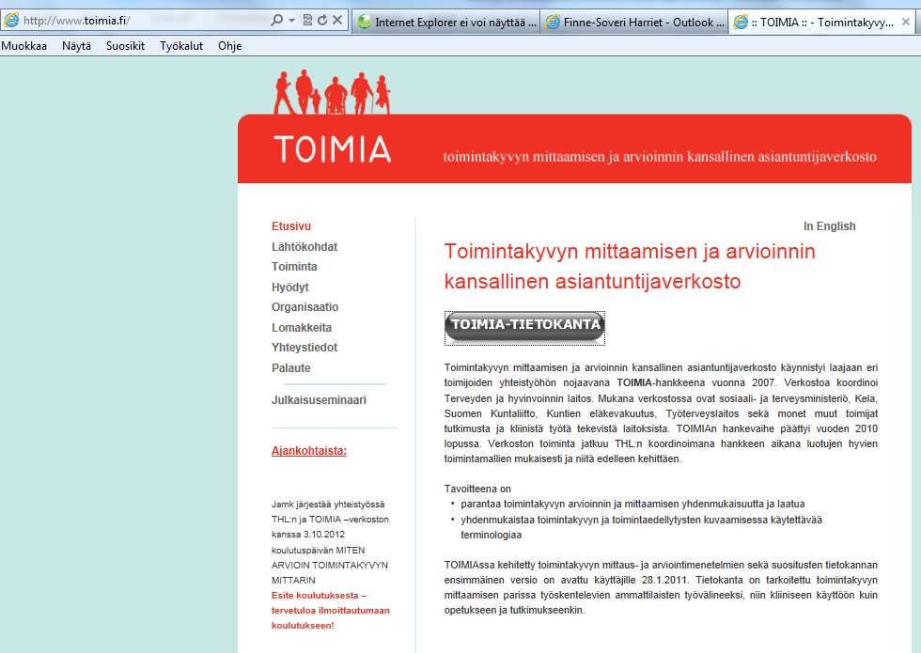Click the Ajankohtaista heading link
This screenshot has width=921, height=653.
(x=309, y=451)
